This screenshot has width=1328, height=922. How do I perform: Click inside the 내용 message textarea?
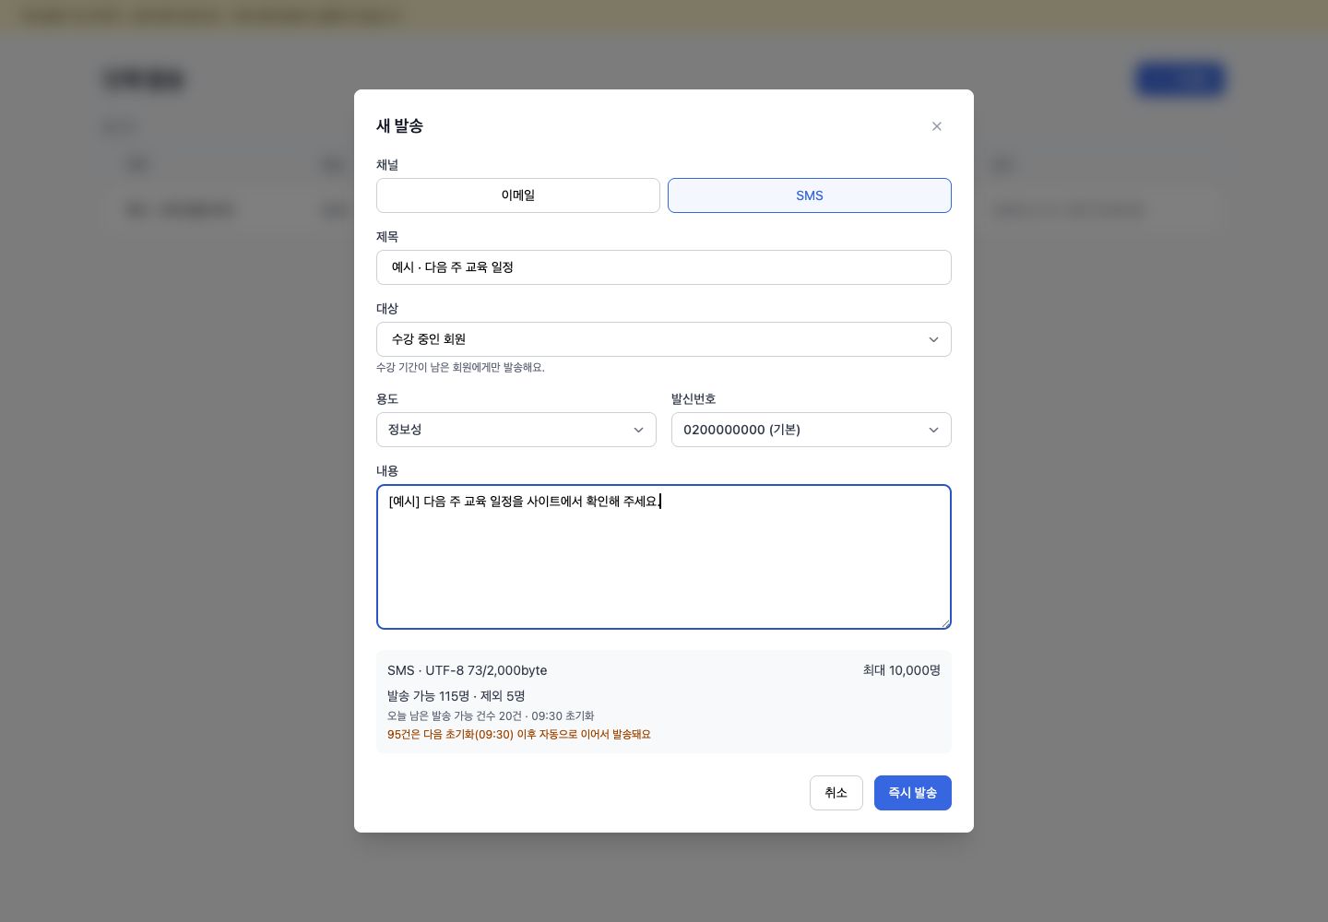tap(664, 557)
